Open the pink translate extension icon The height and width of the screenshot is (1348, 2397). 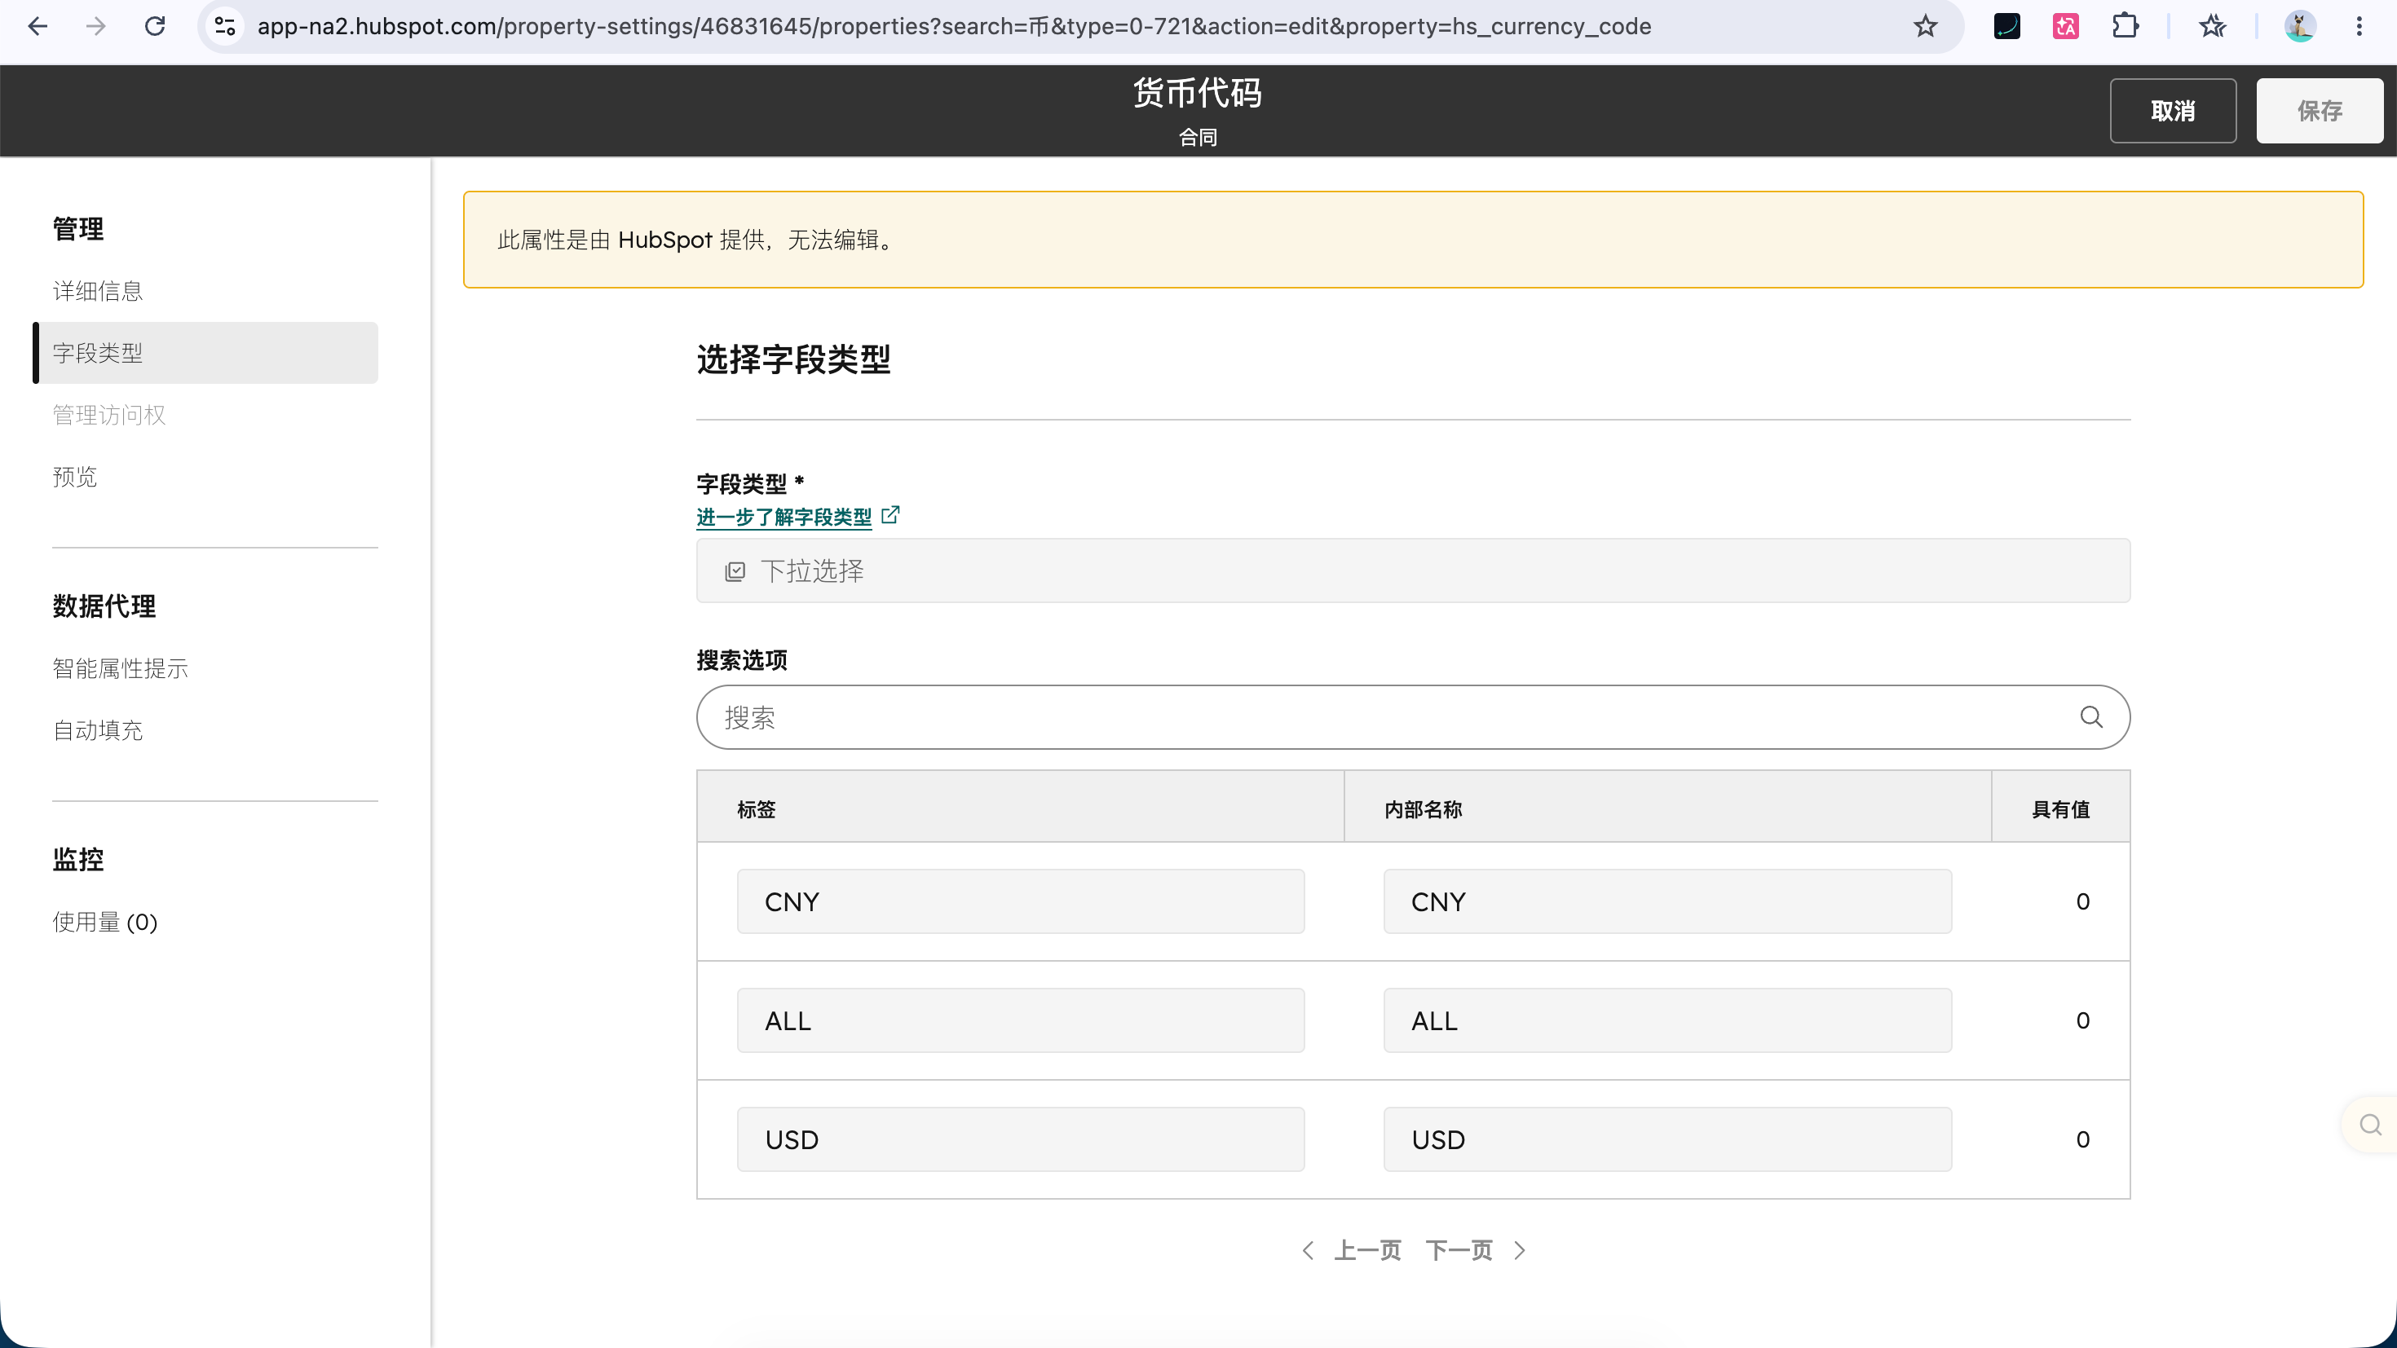click(x=2066, y=26)
